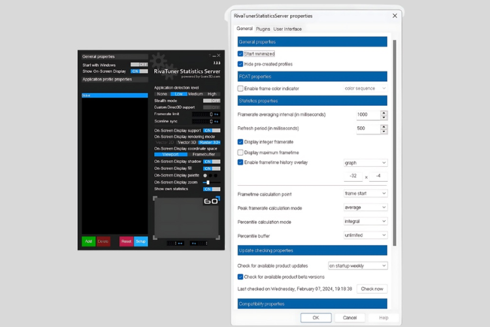
Task: Click the Reset button
Action: [x=126, y=241]
